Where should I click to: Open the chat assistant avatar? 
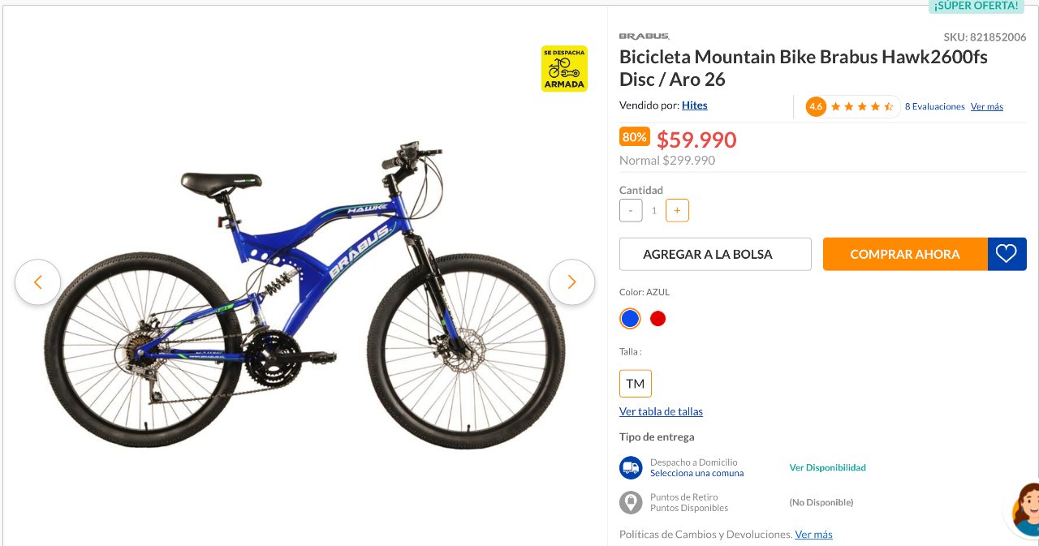point(1024,510)
